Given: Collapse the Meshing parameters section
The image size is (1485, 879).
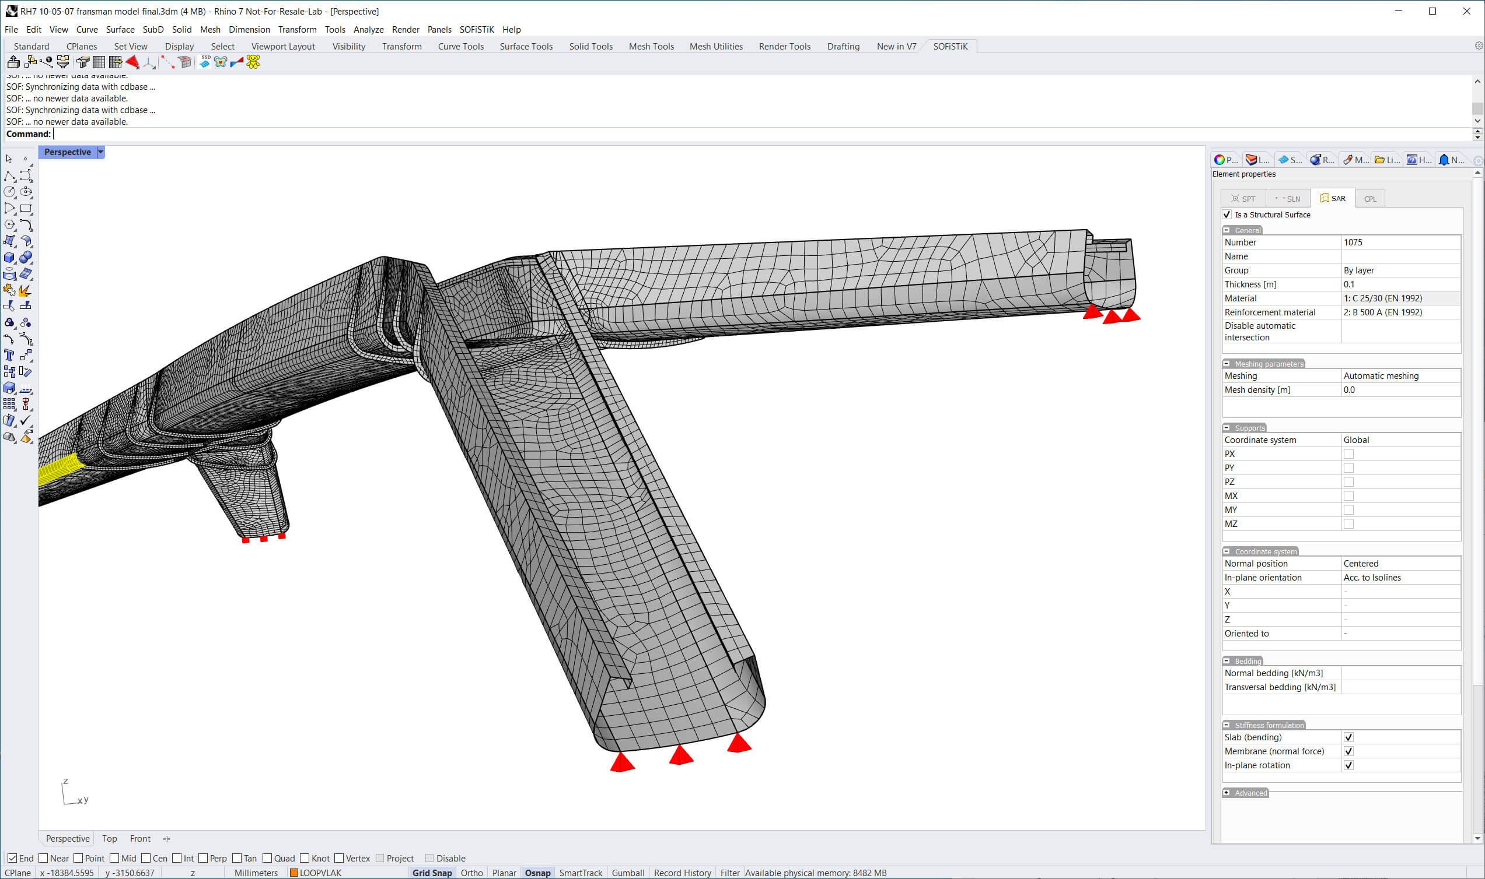Looking at the screenshot, I should pos(1227,364).
